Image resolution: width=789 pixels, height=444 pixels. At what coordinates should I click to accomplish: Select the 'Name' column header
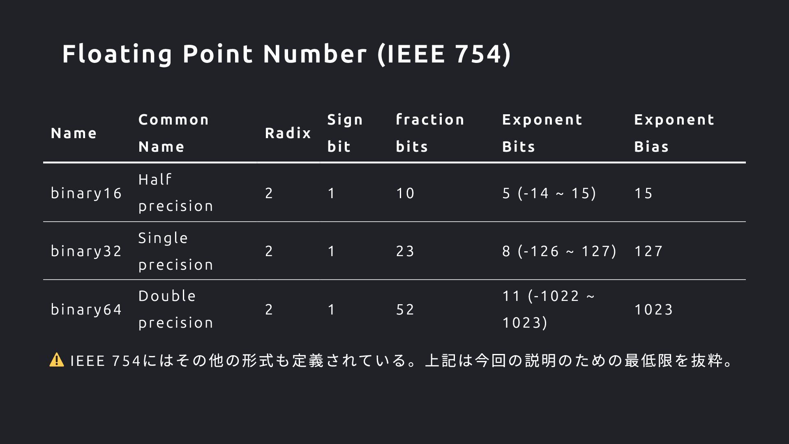(74, 133)
